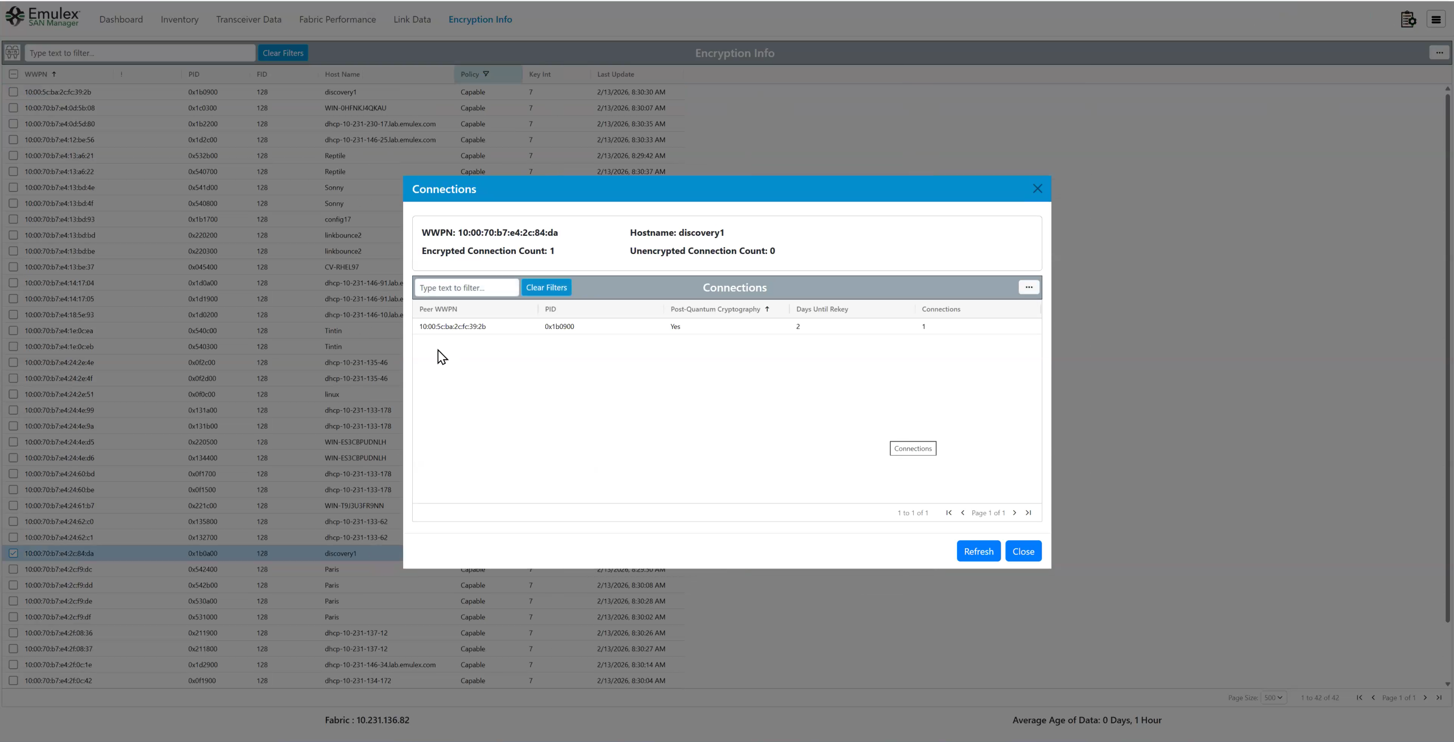Viewport: 1454px width, 742px height.
Task: Click the Connections dialog X icon
Action: point(1037,189)
